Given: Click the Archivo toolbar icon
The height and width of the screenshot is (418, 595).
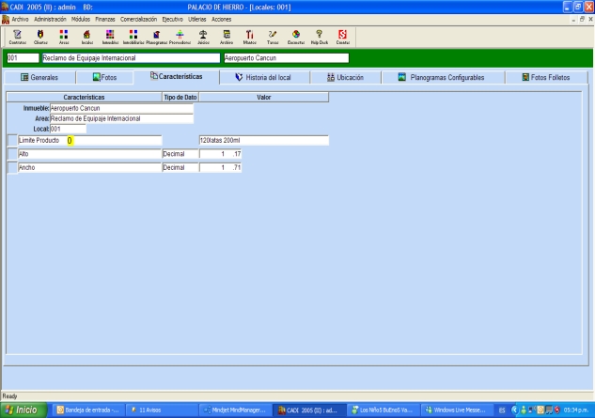Looking at the screenshot, I should click(x=227, y=37).
